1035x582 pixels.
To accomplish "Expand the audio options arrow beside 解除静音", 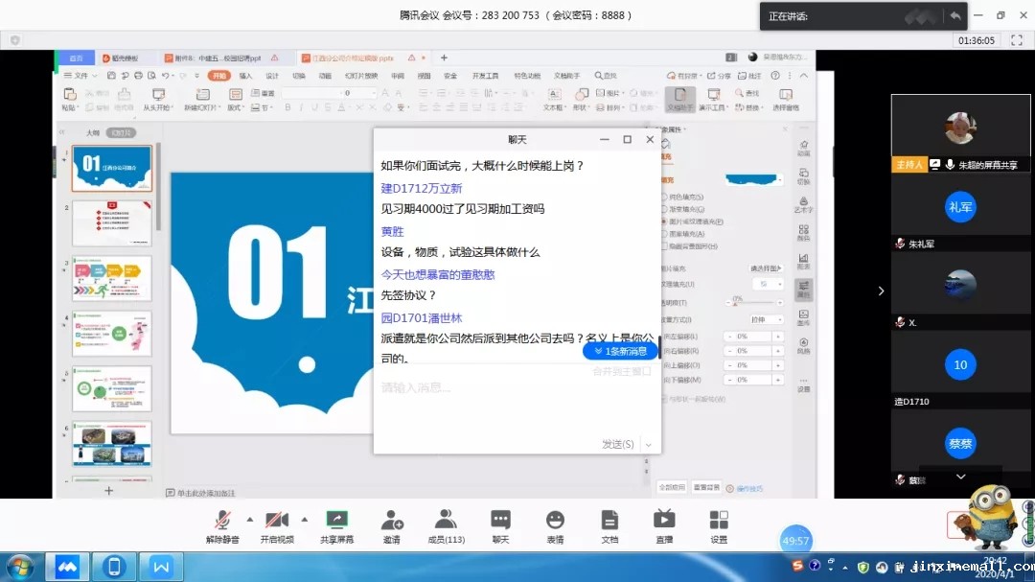I will (250, 519).
